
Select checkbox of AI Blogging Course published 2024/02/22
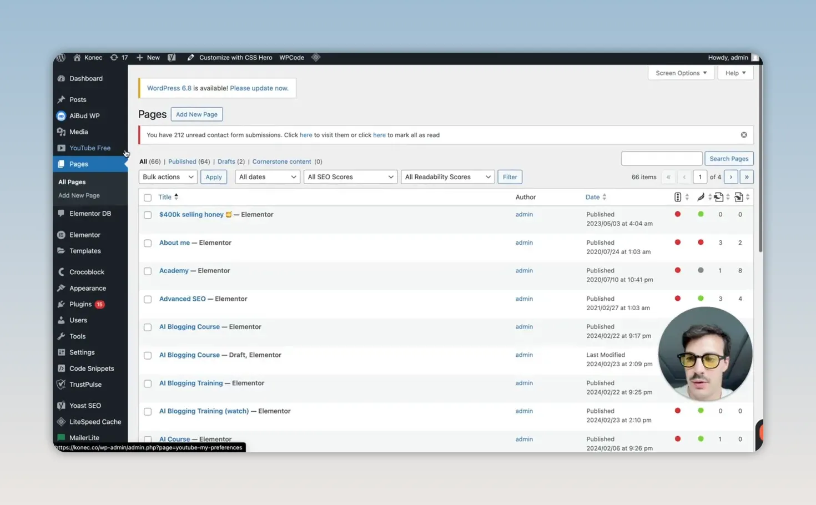coord(148,327)
